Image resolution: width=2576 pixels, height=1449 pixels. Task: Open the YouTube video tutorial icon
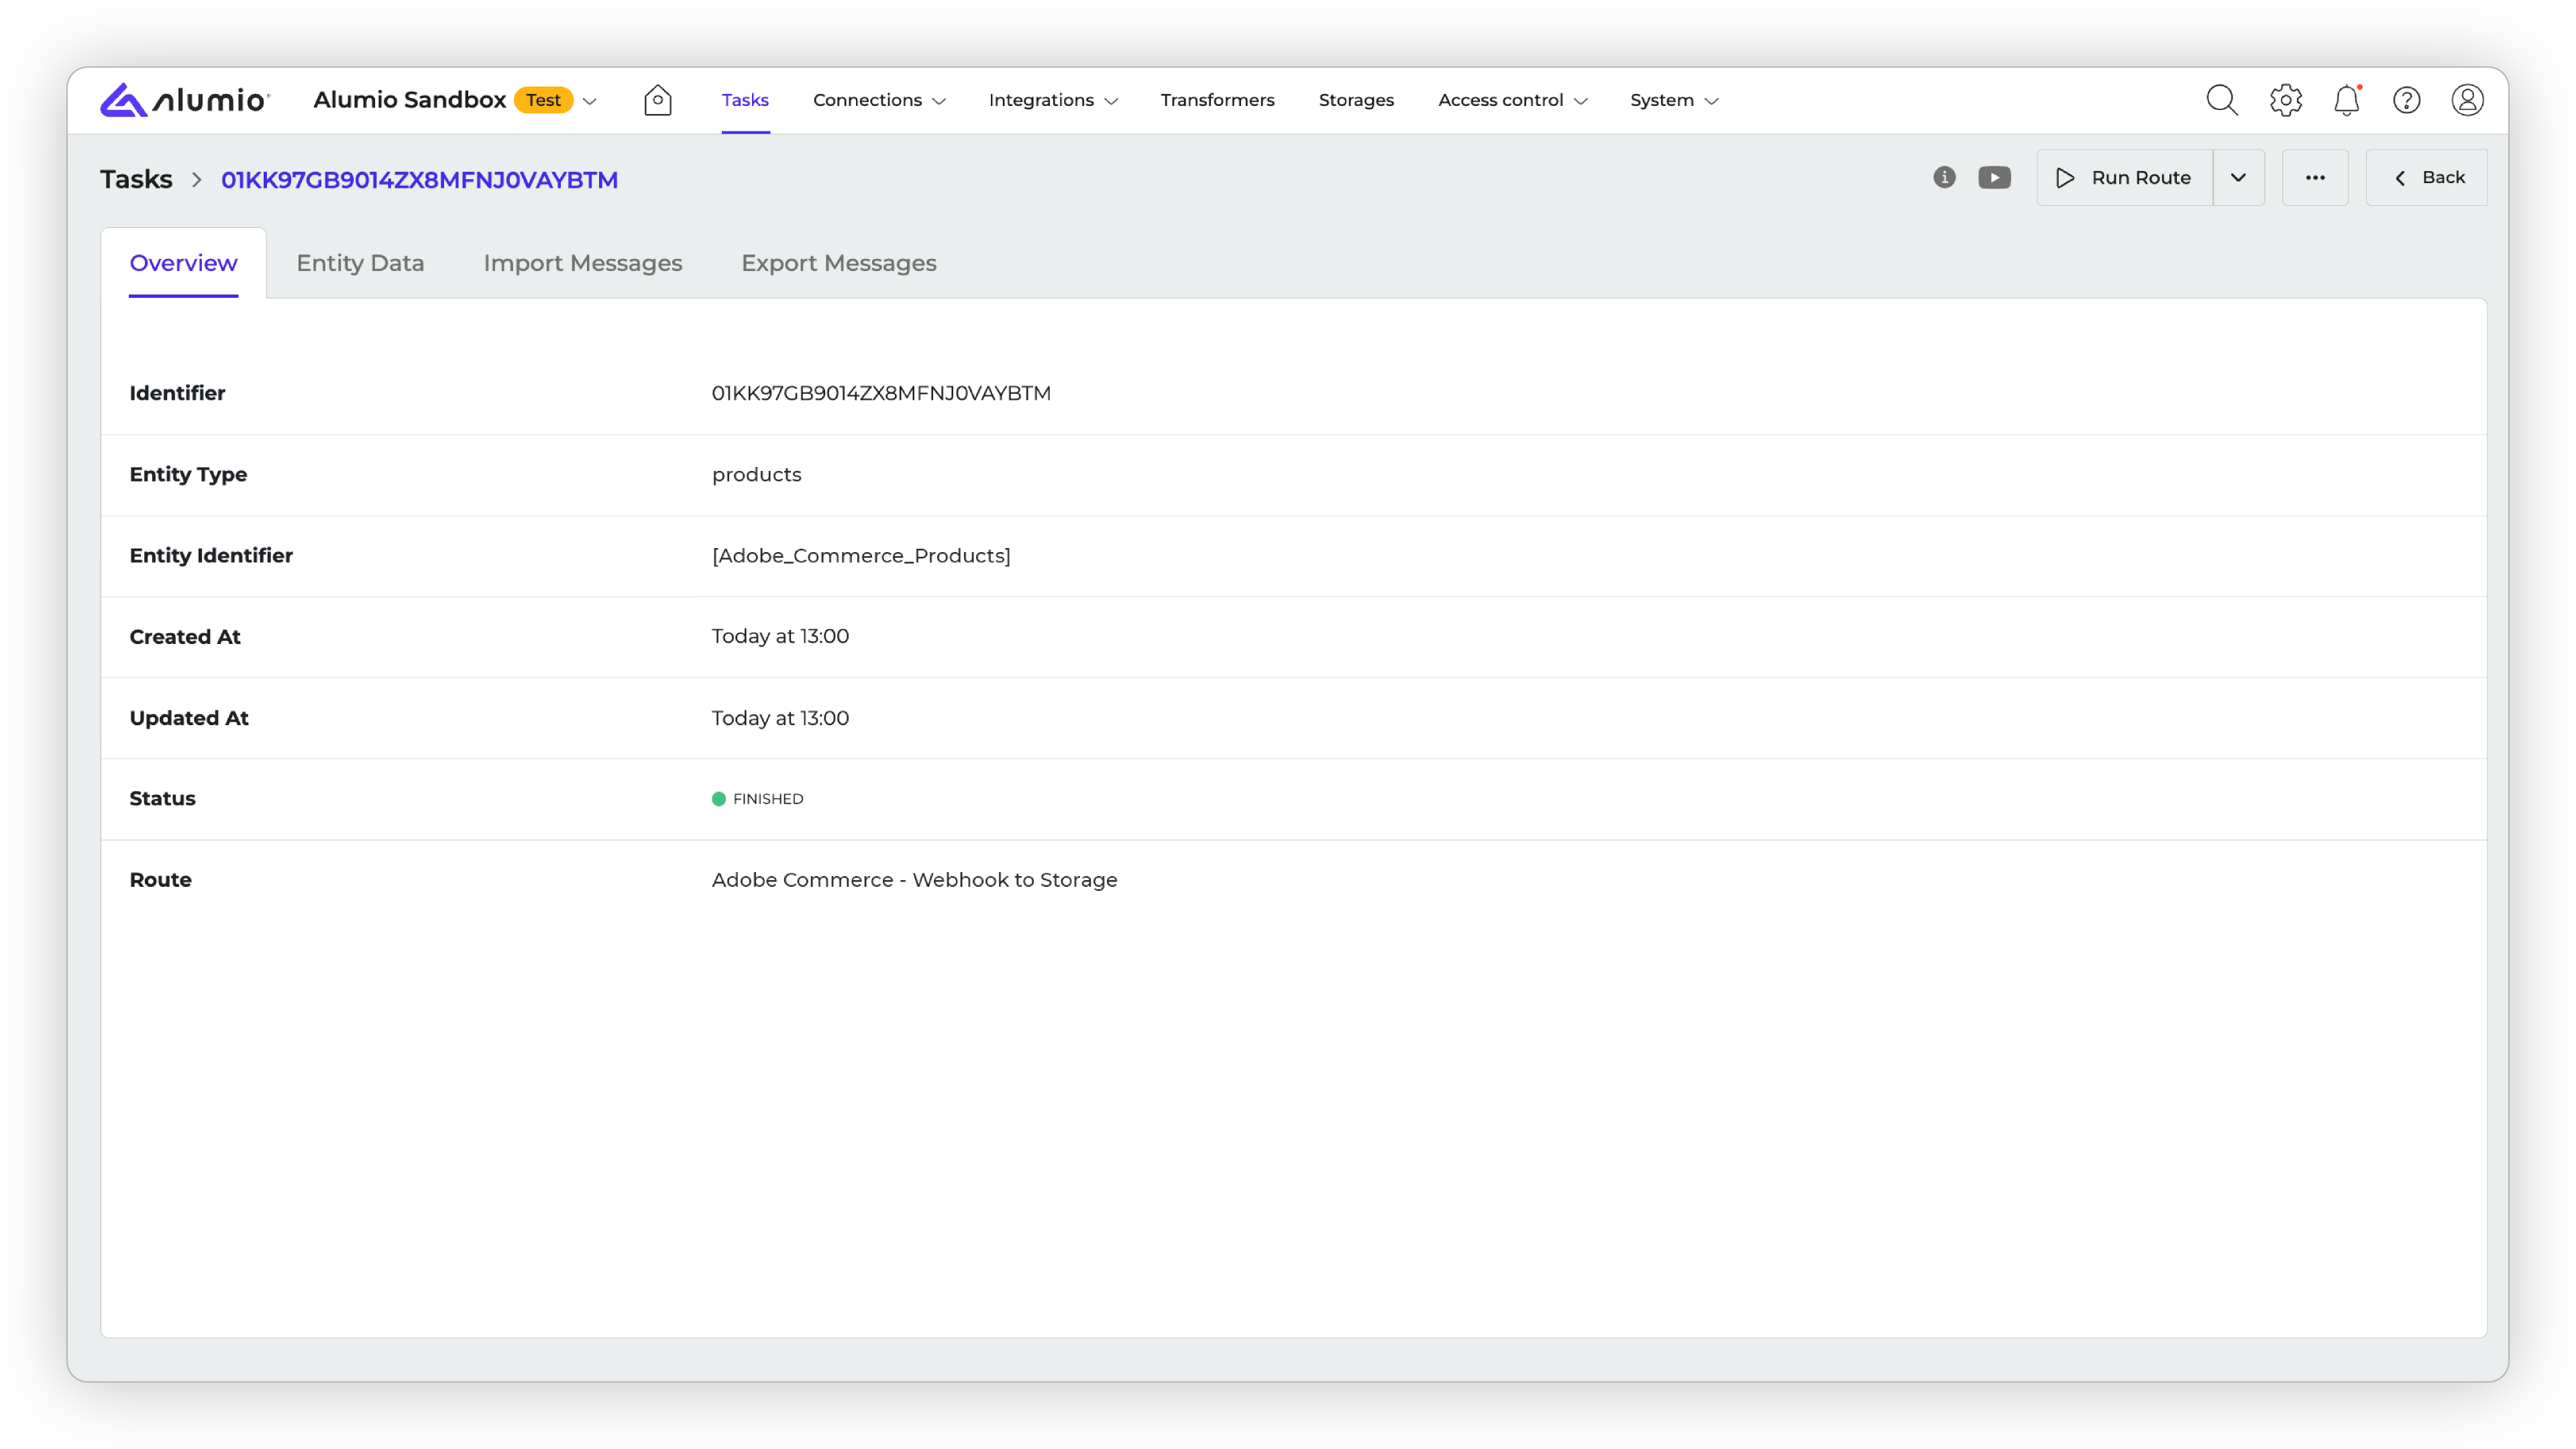coord(1994,178)
